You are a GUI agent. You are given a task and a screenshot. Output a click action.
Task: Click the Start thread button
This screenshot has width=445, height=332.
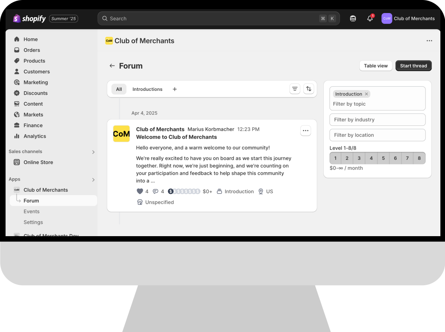coord(414,66)
